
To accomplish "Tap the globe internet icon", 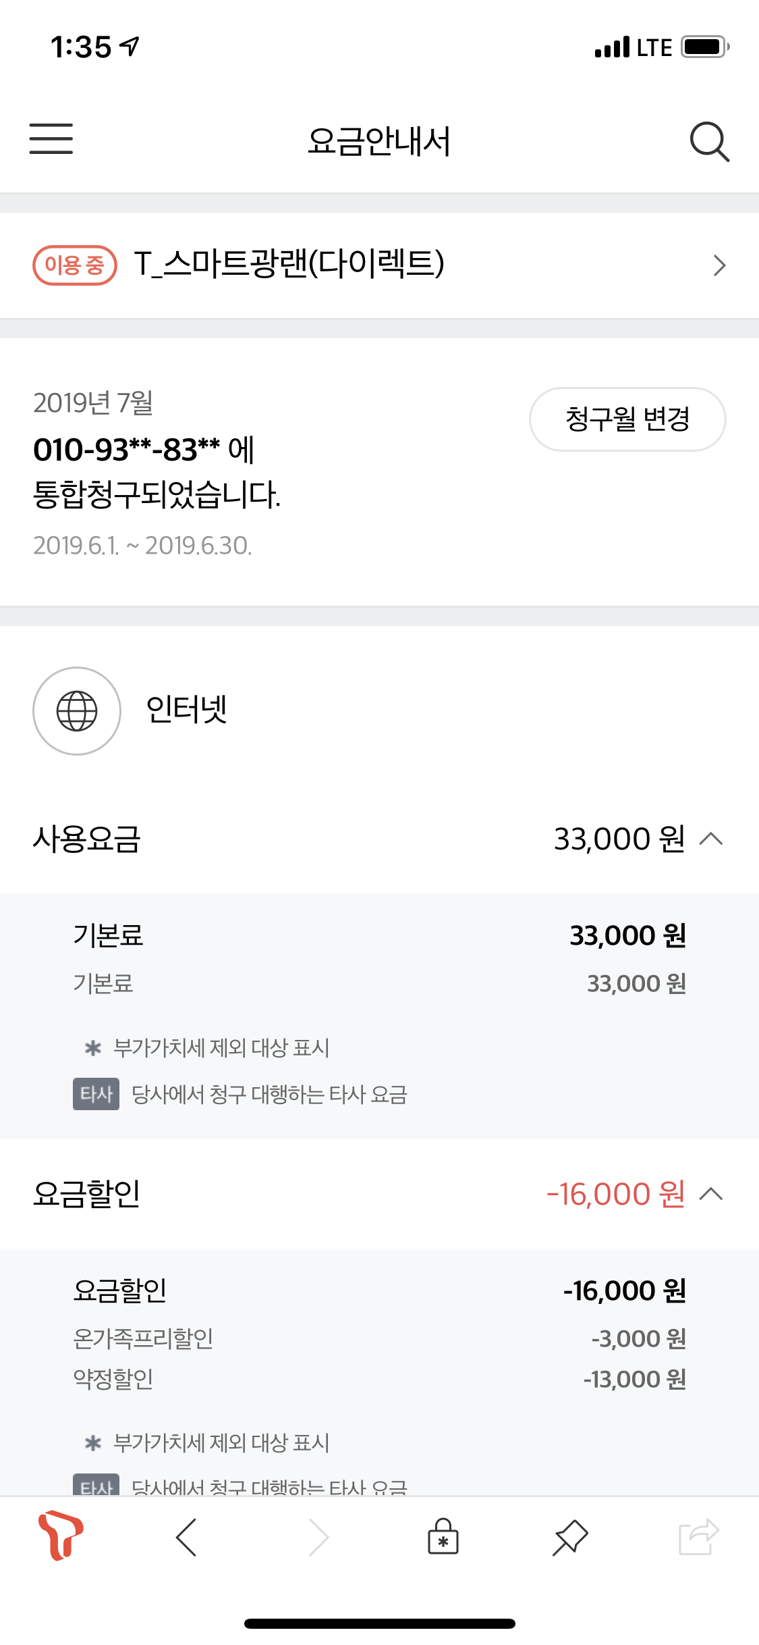I will coord(77,711).
